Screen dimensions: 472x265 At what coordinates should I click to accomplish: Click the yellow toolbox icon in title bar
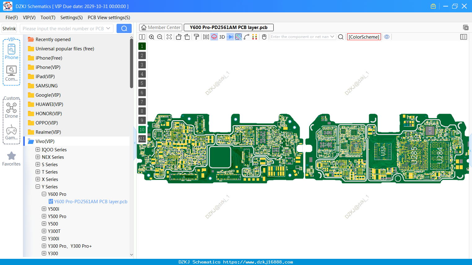point(433,6)
